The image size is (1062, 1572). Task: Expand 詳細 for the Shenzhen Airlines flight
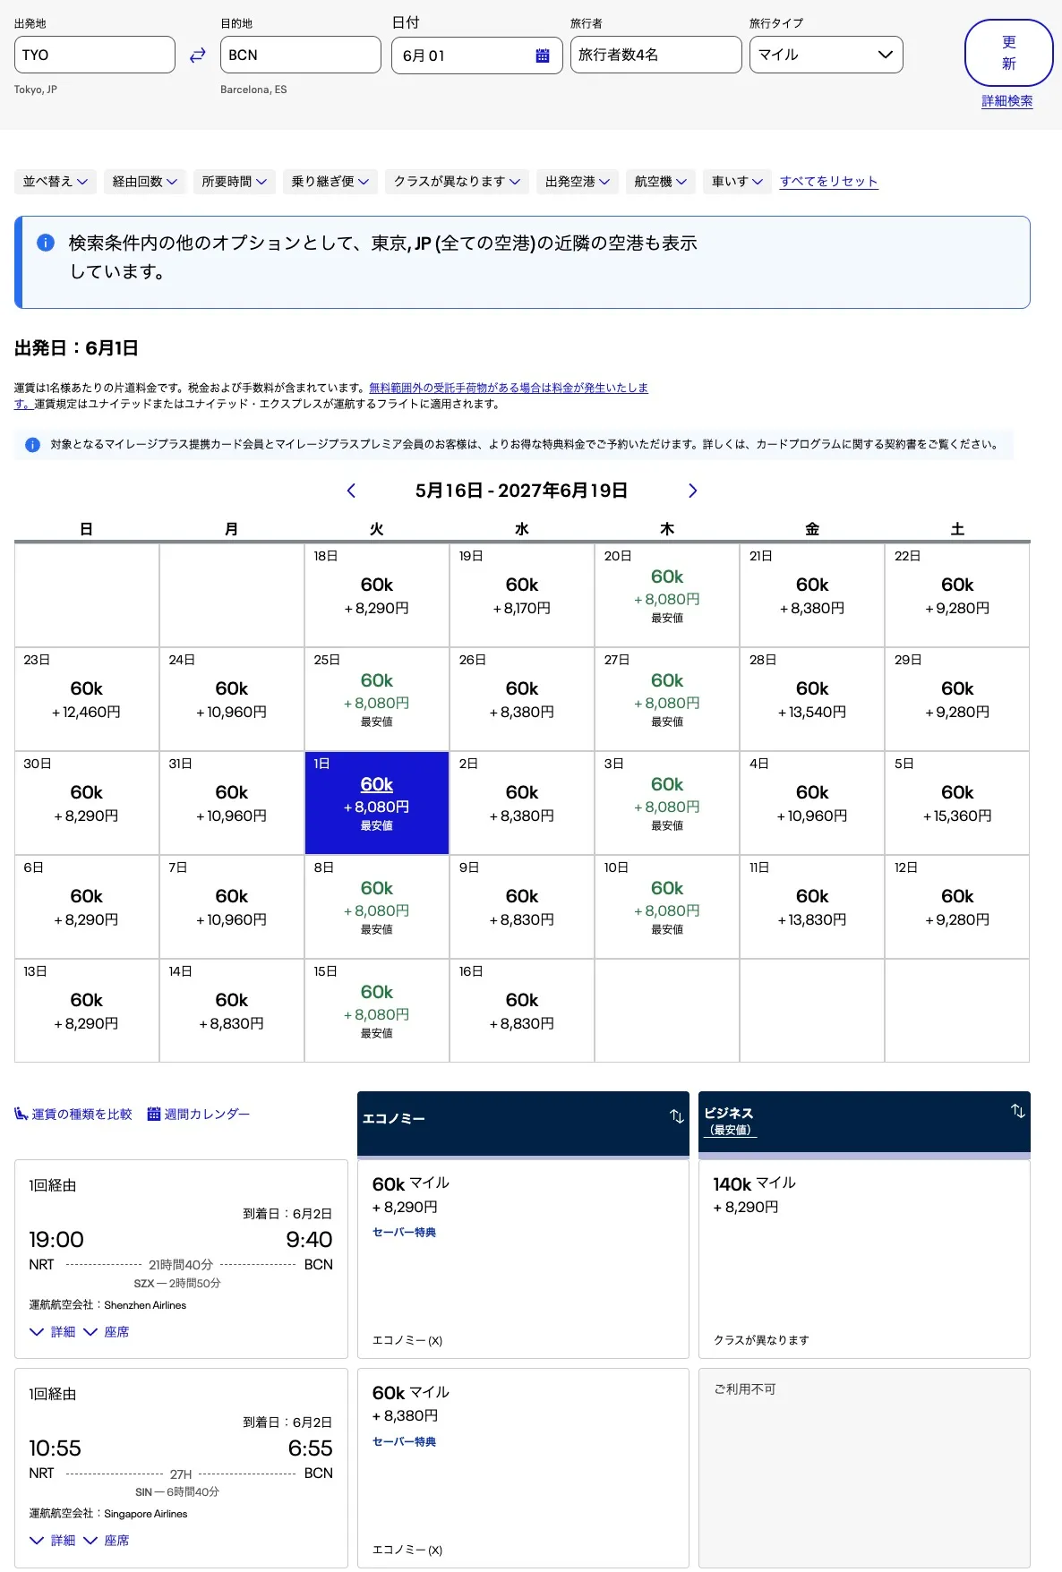[53, 1332]
